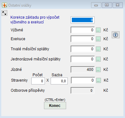Viewport: 125px width, 118px height.
Task: Click the Stravenky Sazba field
Action: point(59,81)
